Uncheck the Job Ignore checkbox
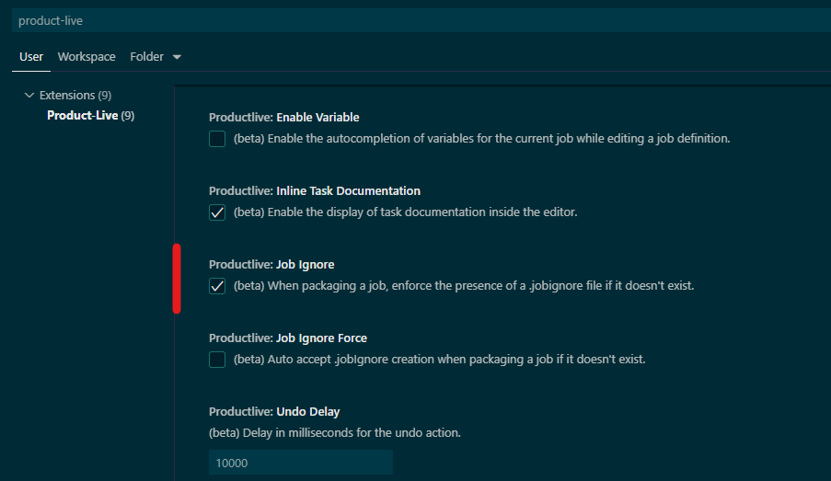 click(217, 286)
